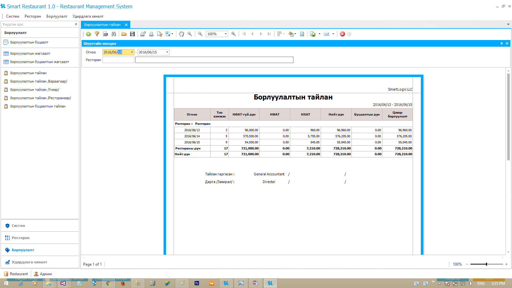Pin the Шүүлтийн нөхцөл panel
The width and height of the screenshot is (512, 288).
[x=501, y=44]
